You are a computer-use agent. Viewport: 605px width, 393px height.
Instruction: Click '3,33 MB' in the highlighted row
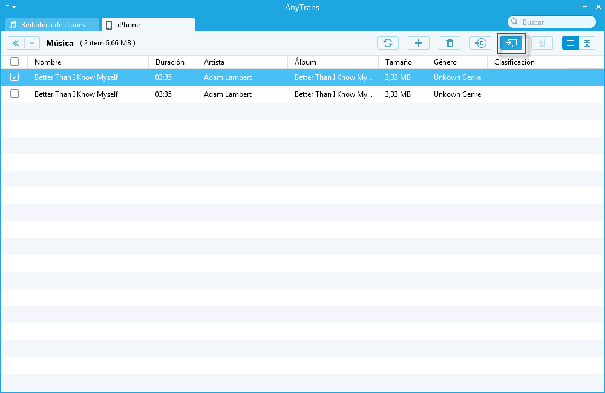pyautogui.click(x=398, y=77)
